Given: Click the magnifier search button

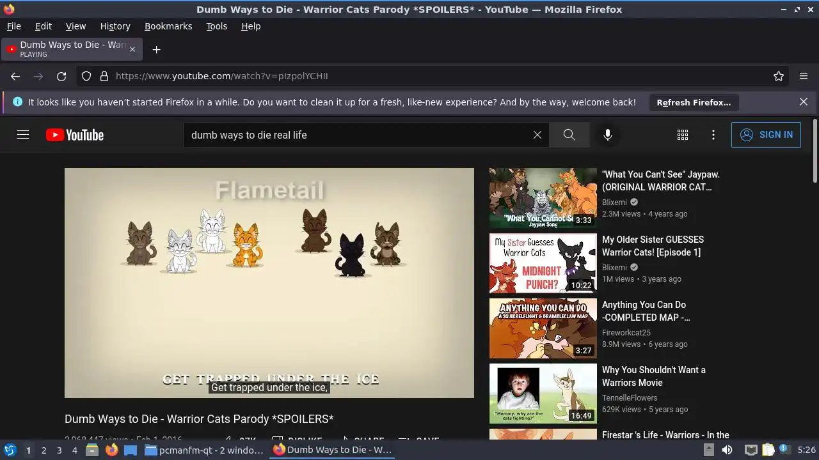Looking at the screenshot, I should (569, 135).
